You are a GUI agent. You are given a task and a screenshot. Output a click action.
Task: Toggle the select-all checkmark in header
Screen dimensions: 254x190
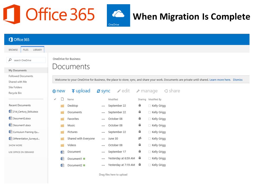[x=55, y=99]
